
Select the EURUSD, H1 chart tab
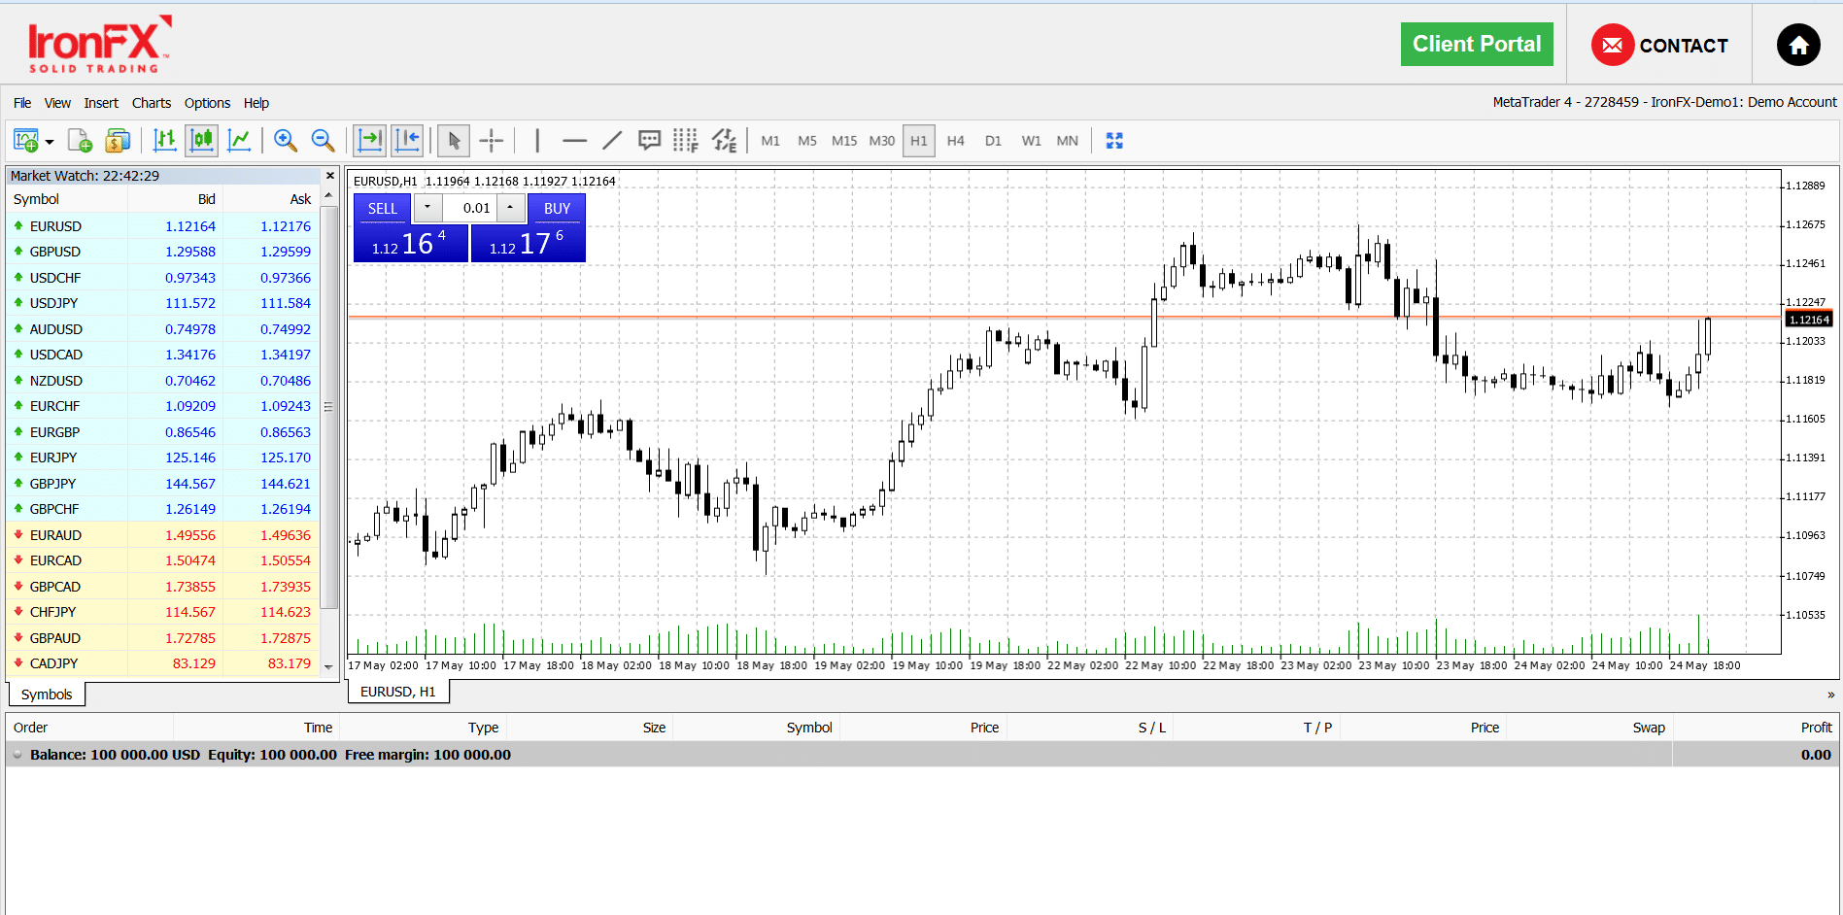click(398, 692)
